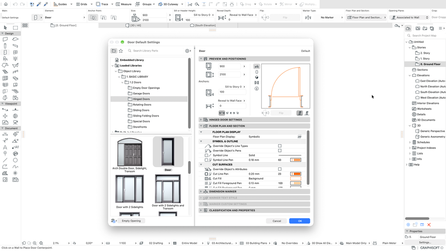Select opening plane associated to wall icon
Viewport: 446px width, 251px height.
(x=300, y=113)
